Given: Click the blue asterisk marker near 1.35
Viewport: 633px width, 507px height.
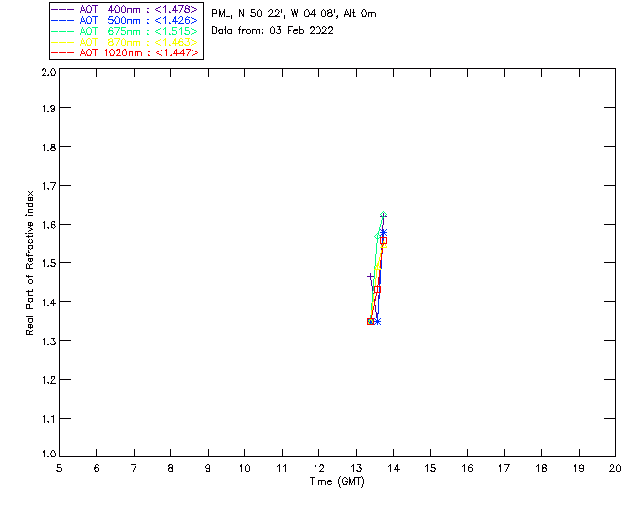Looking at the screenshot, I should point(377,322).
